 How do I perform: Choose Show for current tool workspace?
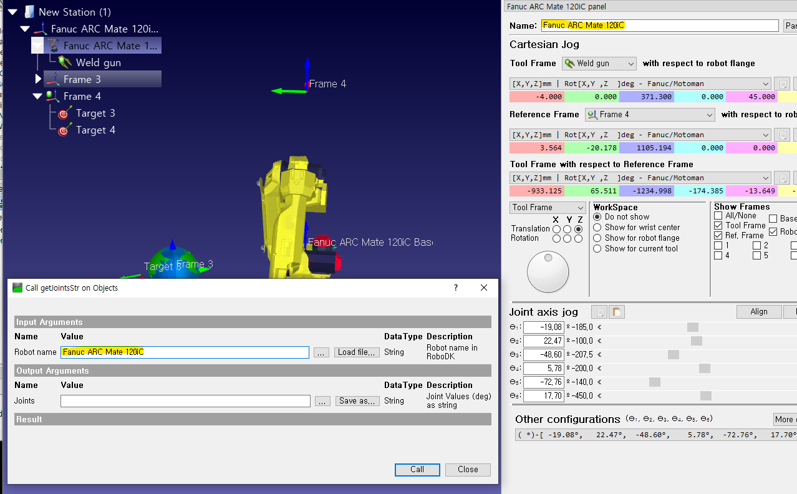tap(635, 248)
